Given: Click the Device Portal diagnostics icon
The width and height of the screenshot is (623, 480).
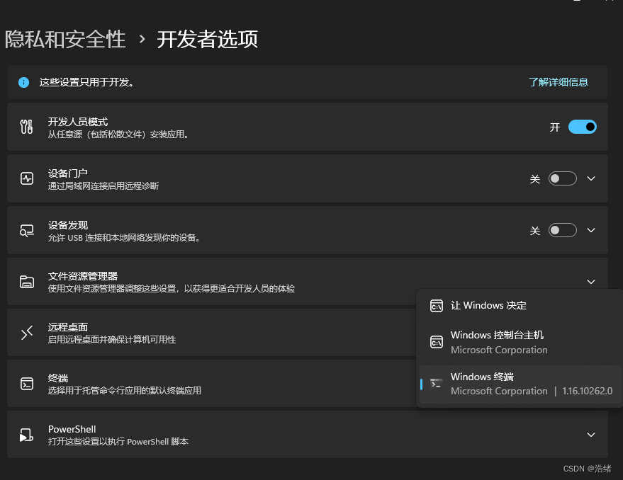Looking at the screenshot, I should (27, 178).
